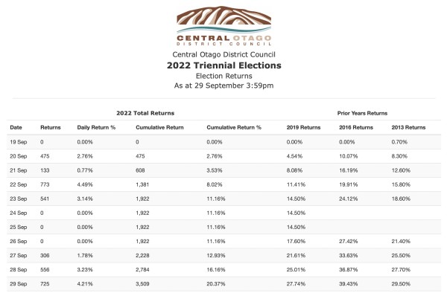Select the 23 Sep row date
This screenshot has width=447, height=293.
tap(18, 199)
